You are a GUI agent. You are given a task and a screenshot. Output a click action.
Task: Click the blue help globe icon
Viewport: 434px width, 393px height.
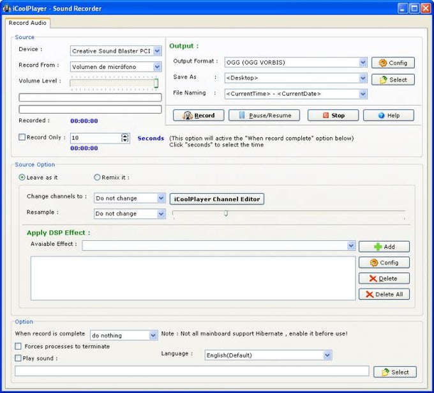[382, 116]
